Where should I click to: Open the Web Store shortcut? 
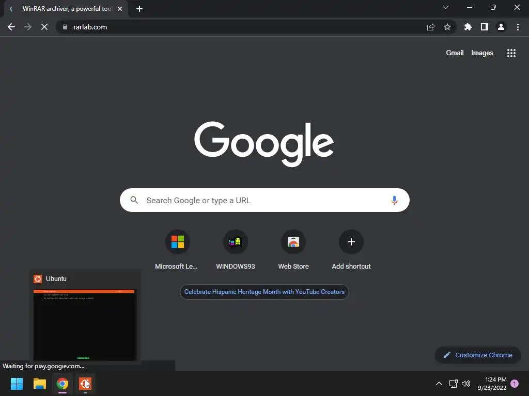pos(293,250)
